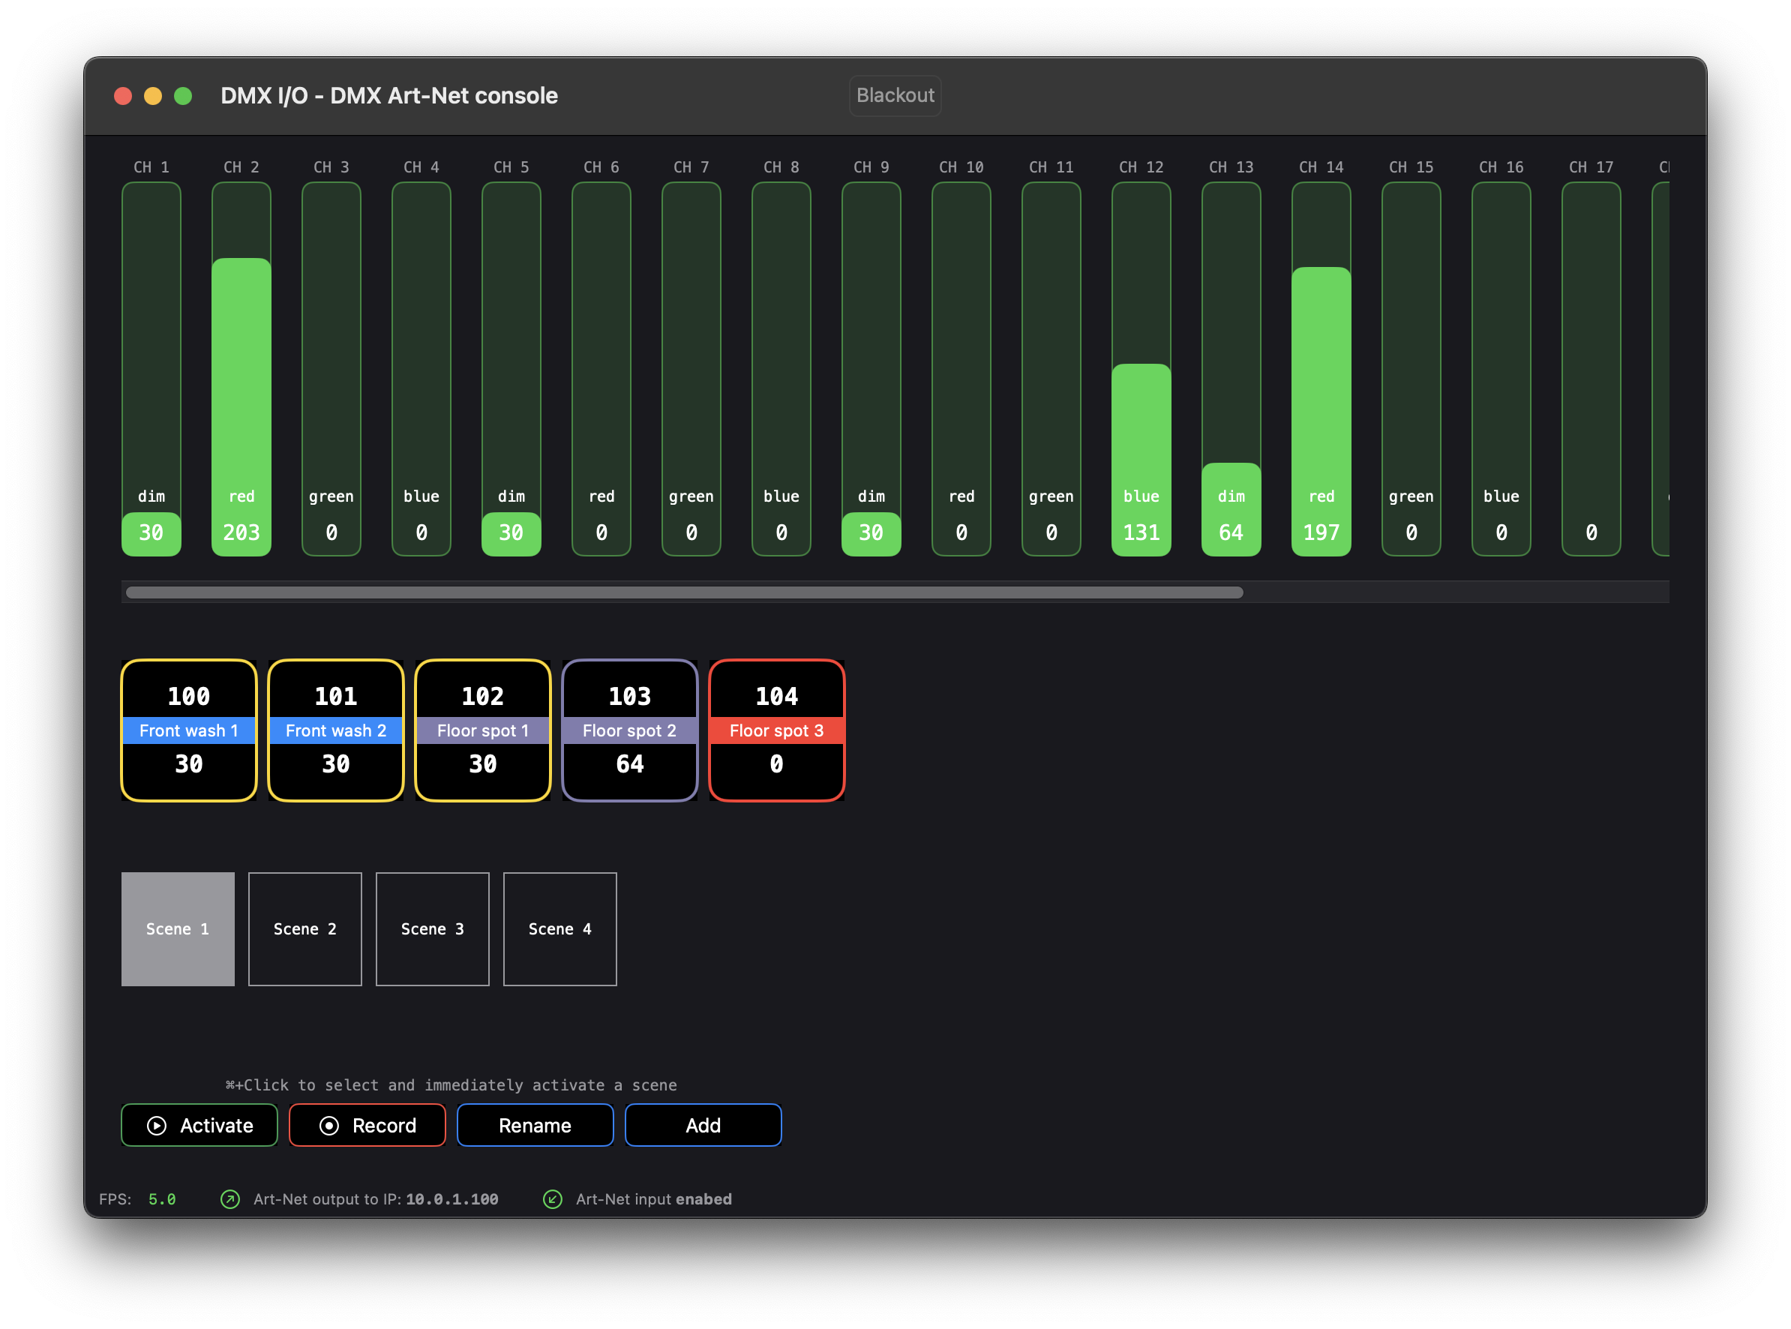Click the CH 2 red fader

click(241, 369)
